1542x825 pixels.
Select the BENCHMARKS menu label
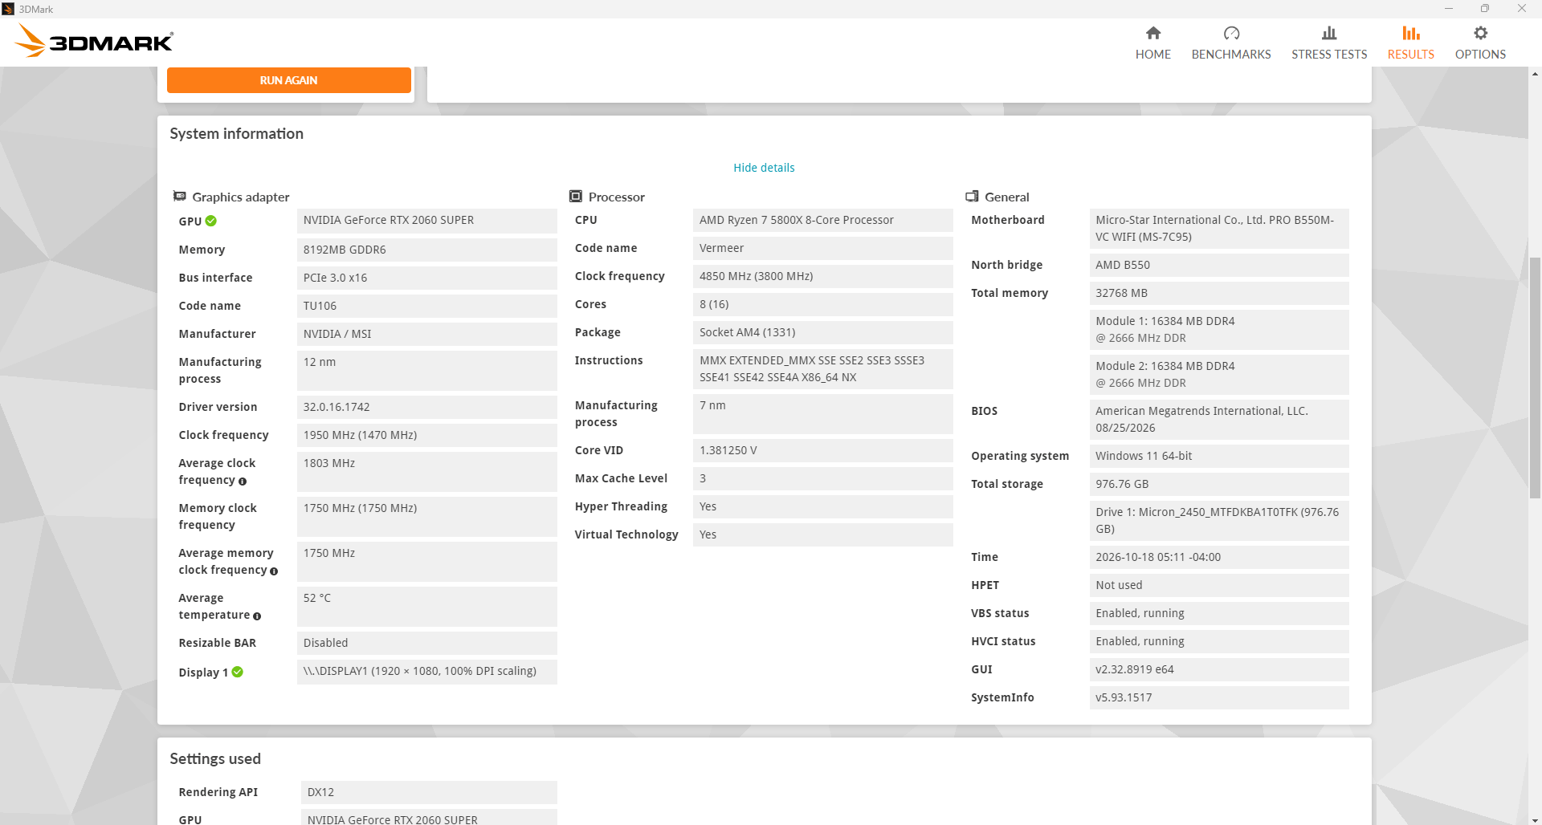click(x=1231, y=55)
